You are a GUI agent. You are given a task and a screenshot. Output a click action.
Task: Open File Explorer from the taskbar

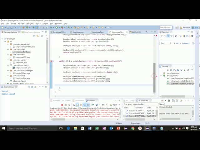[x=75, y=128]
